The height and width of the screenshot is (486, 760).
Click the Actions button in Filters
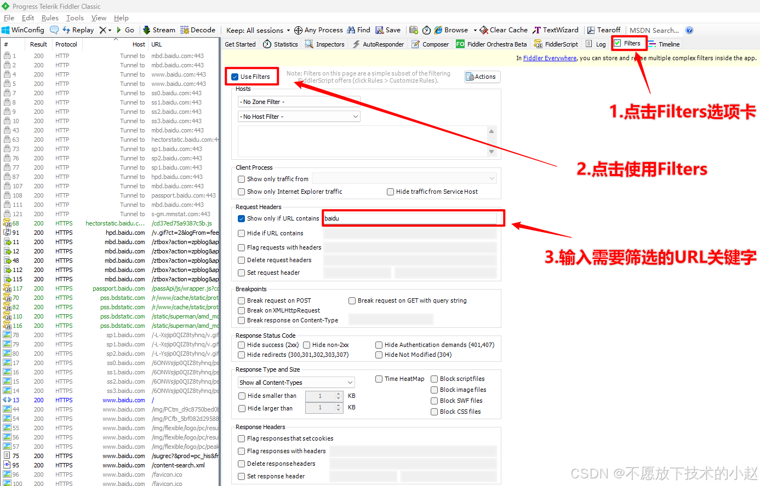click(x=482, y=77)
